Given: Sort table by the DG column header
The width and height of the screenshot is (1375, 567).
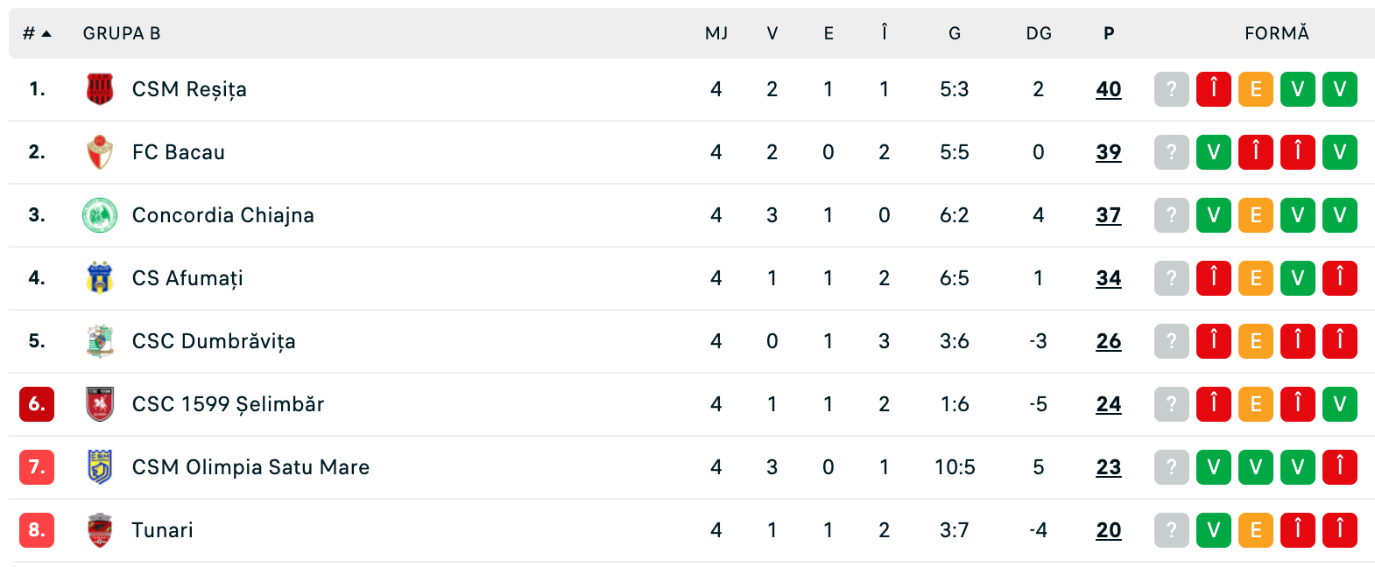Looking at the screenshot, I should [1039, 33].
